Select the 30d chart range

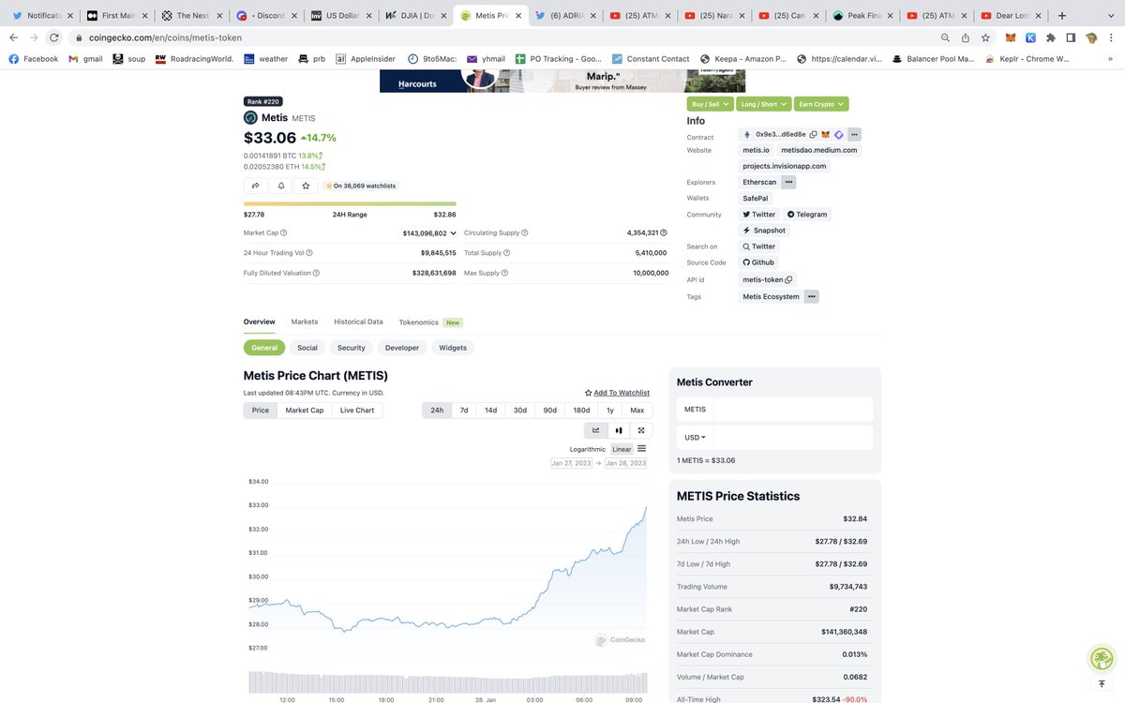pyautogui.click(x=519, y=410)
